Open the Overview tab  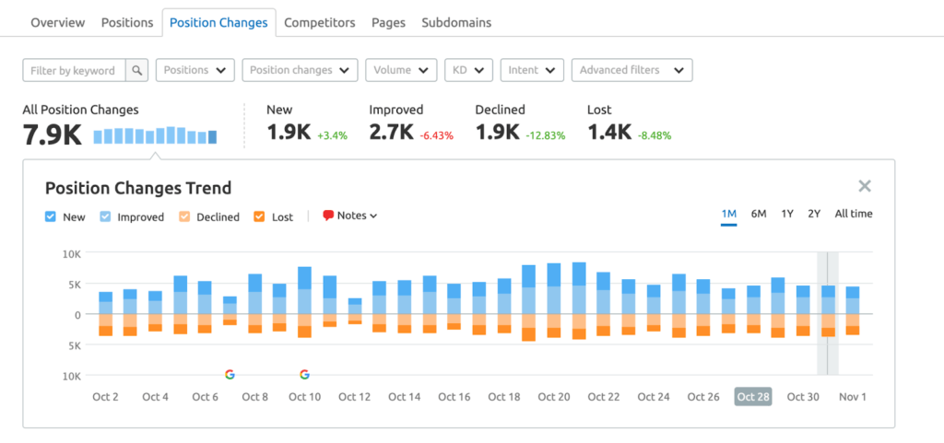click(57, 22)
